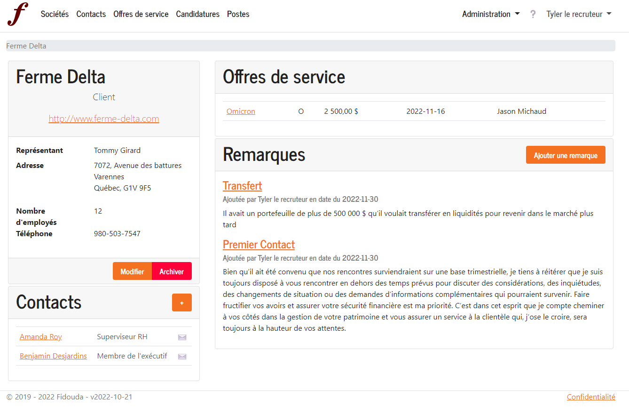Click the employee count 12

point(98,211)
